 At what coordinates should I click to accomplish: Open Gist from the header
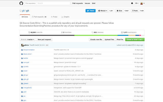click(x=93, y=3)
